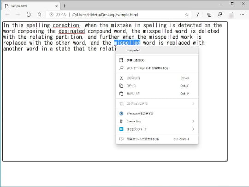Click the underlined word "desinated"
Viewport: 249px width, 187px height.
pyautogui.click(x=71, y=31)
